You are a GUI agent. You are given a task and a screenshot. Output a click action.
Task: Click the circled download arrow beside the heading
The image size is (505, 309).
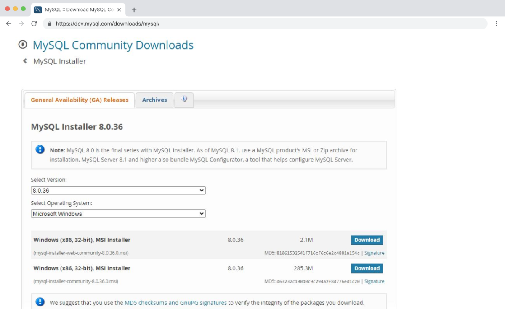coord(22,45)
